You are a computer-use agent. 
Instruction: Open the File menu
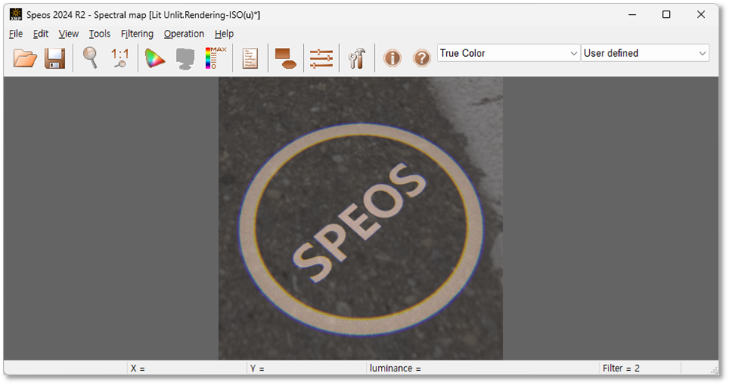(x=16, y=34)
